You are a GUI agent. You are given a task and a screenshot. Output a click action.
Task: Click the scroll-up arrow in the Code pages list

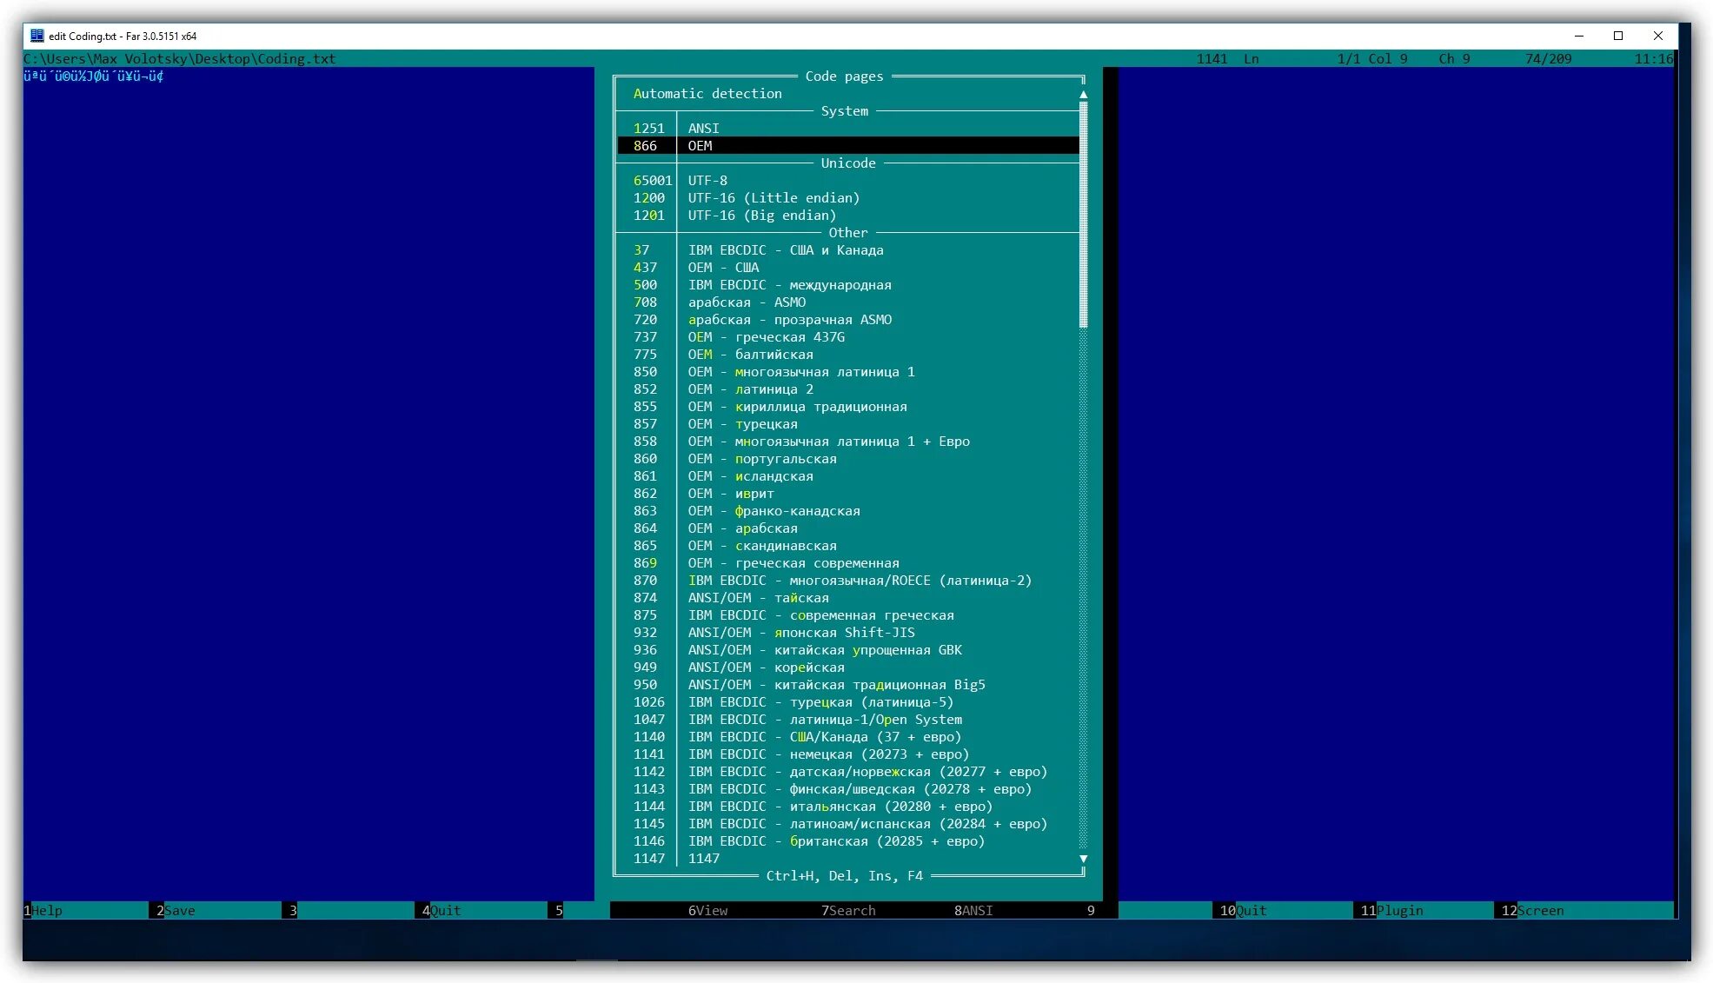tap(1083, 94)
